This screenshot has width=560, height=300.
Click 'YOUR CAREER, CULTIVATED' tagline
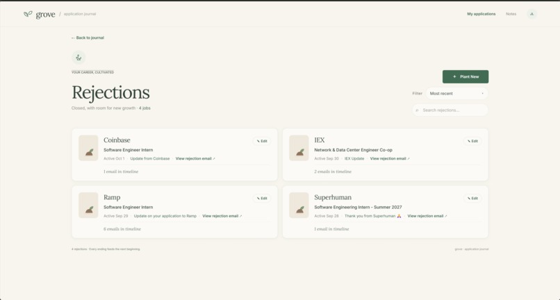pos(93,72)
